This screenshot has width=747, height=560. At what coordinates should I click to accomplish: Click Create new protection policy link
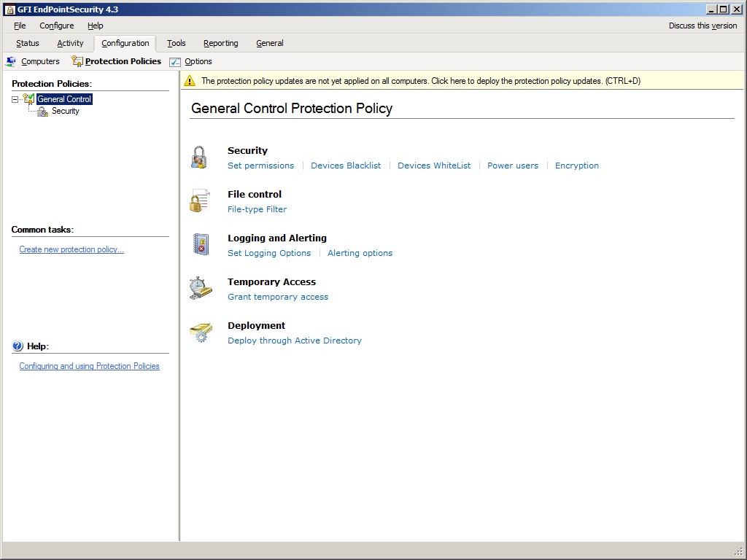(x=71, y=249)
